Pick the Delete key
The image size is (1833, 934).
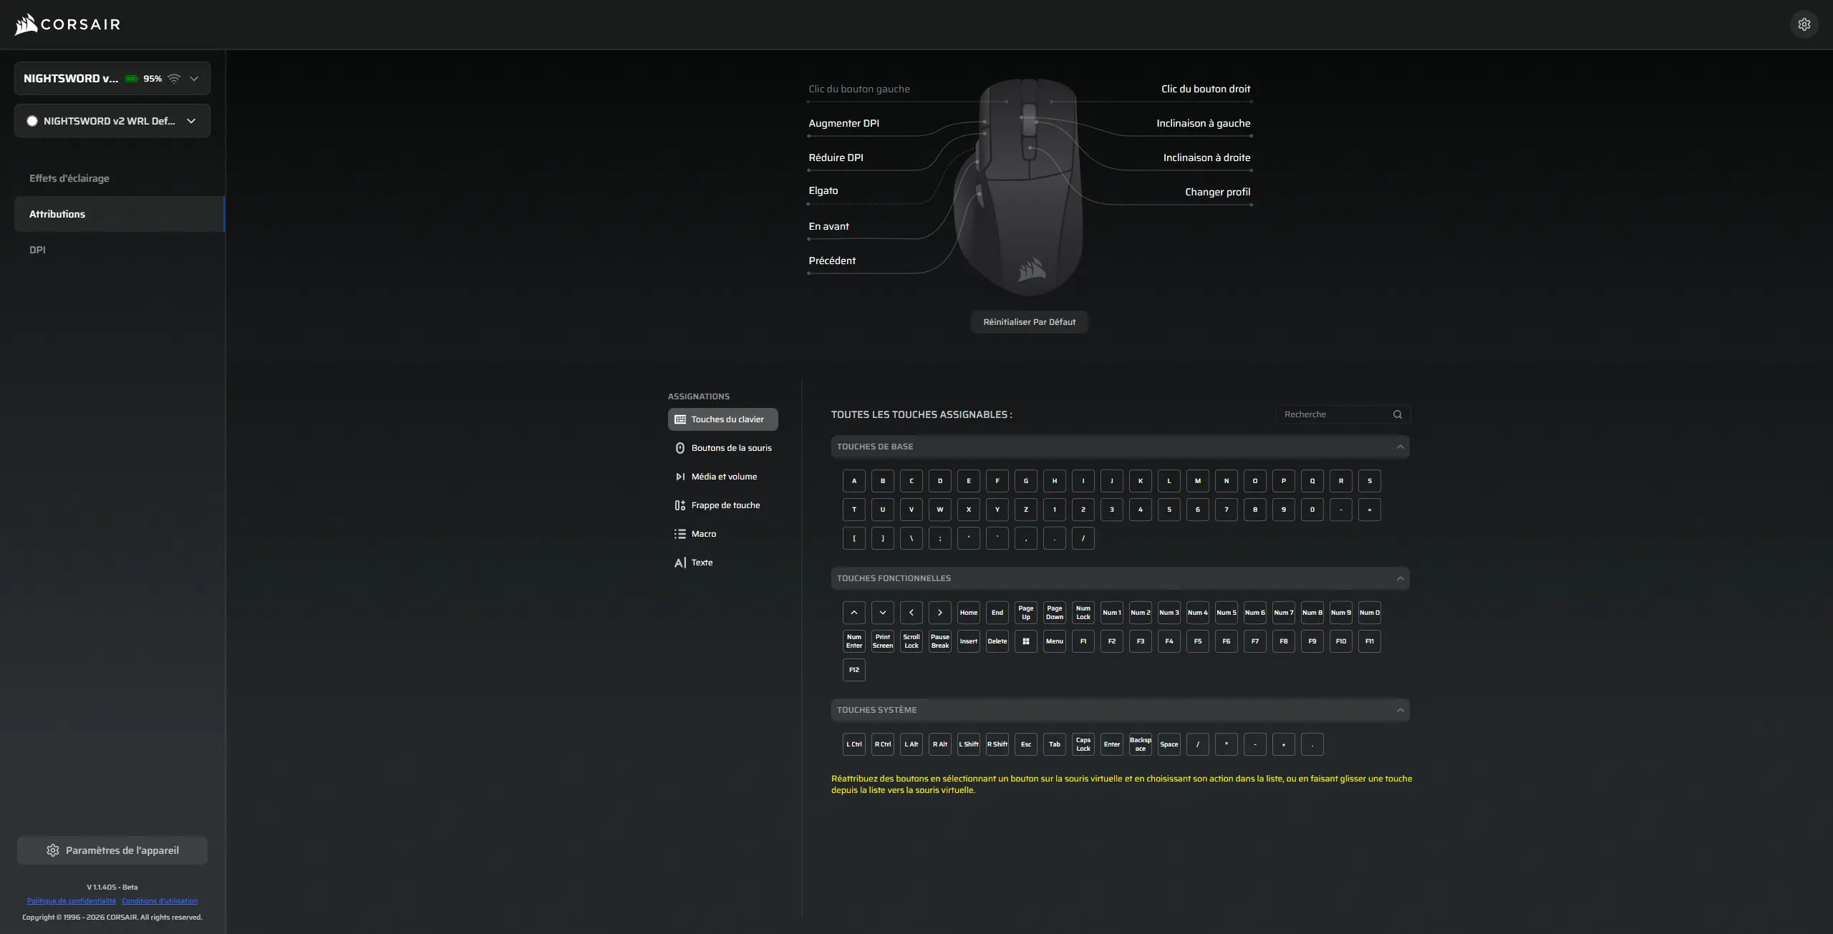point(997,641)
